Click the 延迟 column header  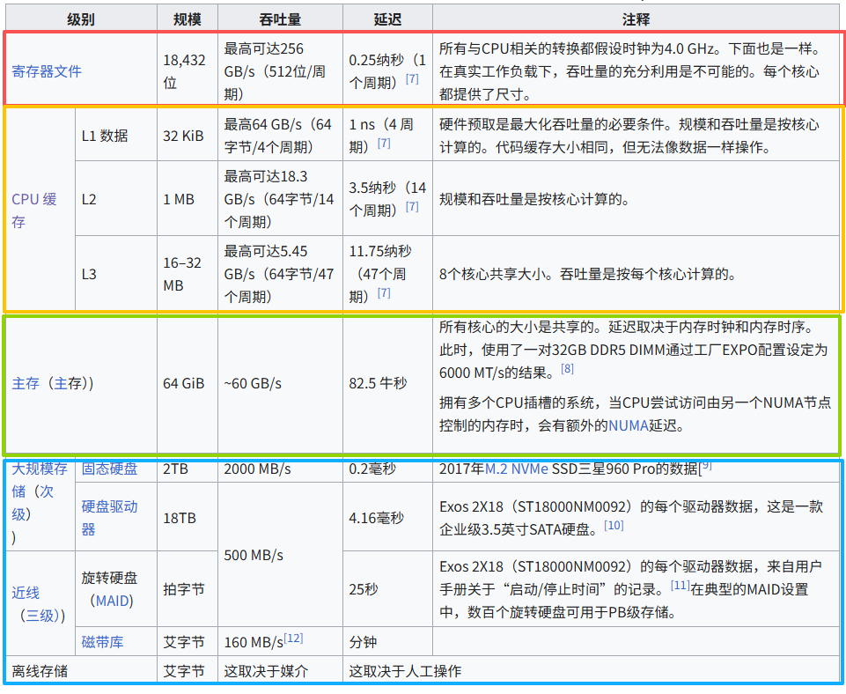pos(387,19)
